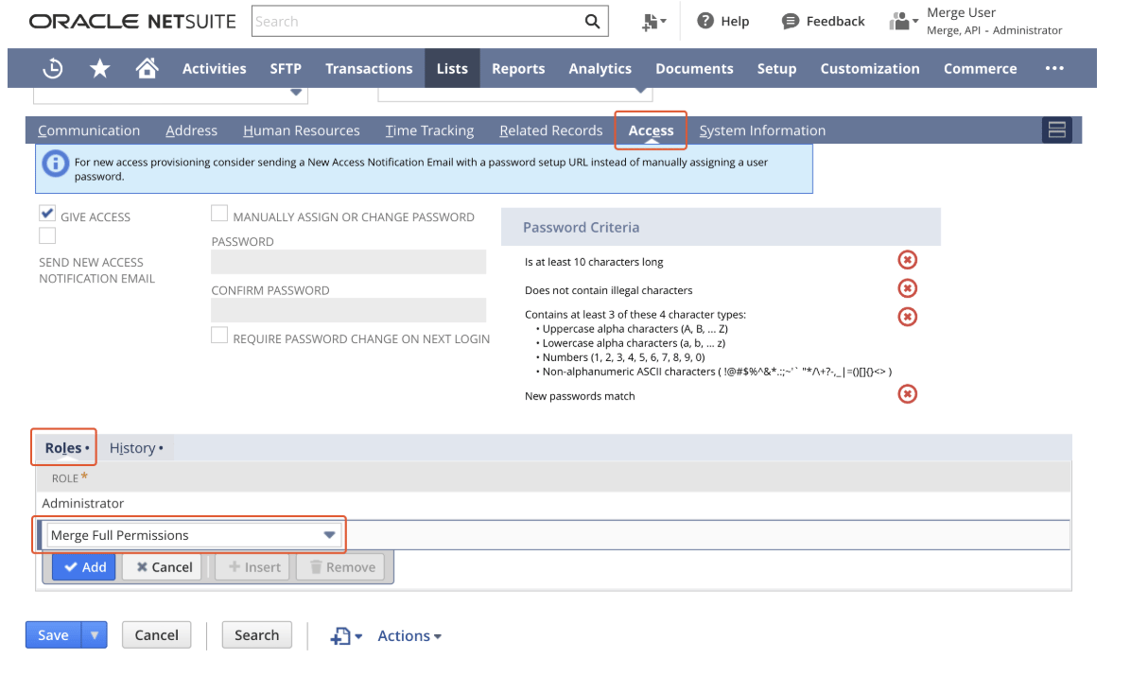The width and height of the screenshot is (1148, 675).
Task: Click the 10 characters long status icon
Action: pyautogui.click(x=907, y=260)
